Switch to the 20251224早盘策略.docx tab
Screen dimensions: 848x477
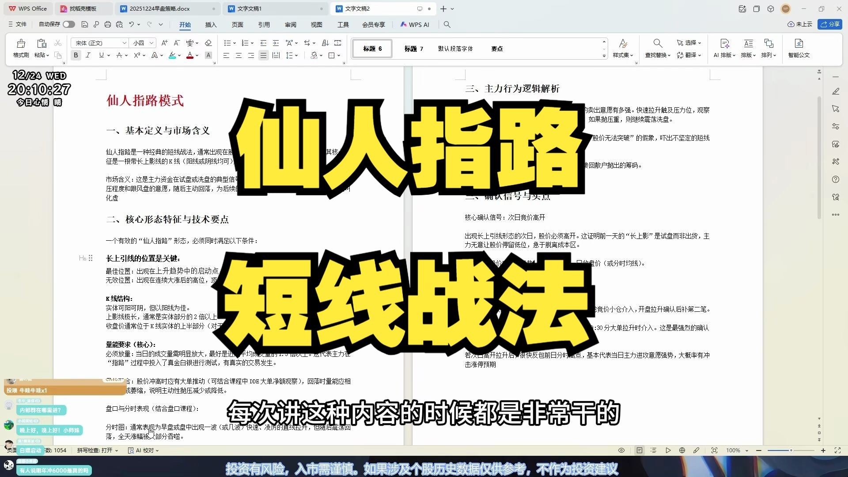coord(159,9)
